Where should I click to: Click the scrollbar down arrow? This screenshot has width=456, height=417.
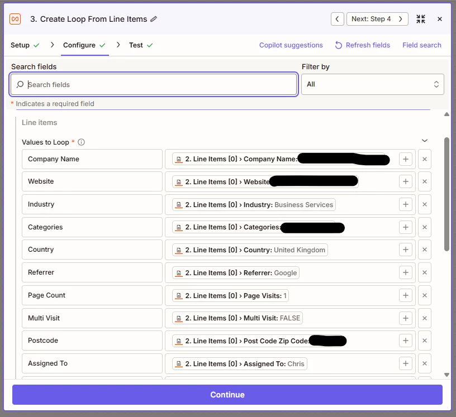tap(446, 375)
